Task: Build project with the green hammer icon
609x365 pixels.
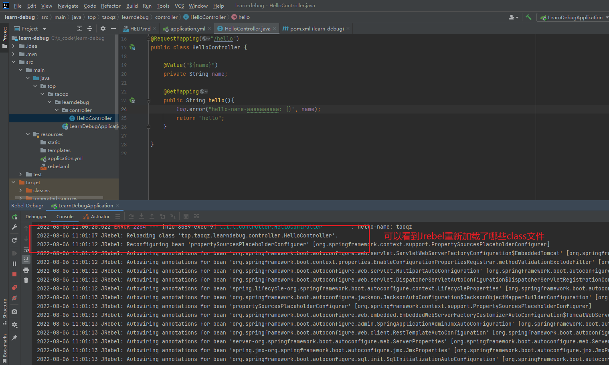Action: pos(528,17)
